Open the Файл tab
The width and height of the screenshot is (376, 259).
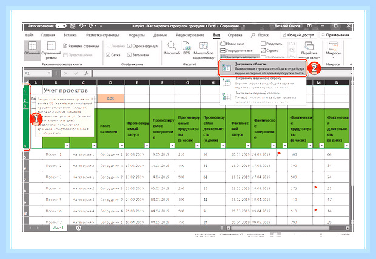tap(29, 35)
